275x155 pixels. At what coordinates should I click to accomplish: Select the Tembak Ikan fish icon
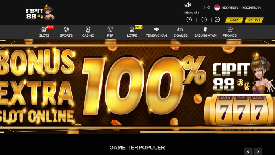point(156,29)
